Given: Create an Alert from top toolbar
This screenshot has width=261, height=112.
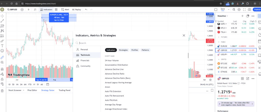Looking at the screenshot, I should point(65,9).
